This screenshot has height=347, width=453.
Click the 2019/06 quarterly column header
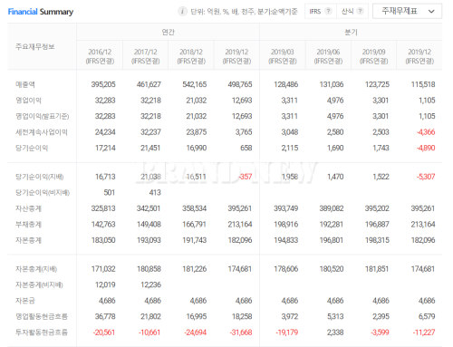coord(328,56)
